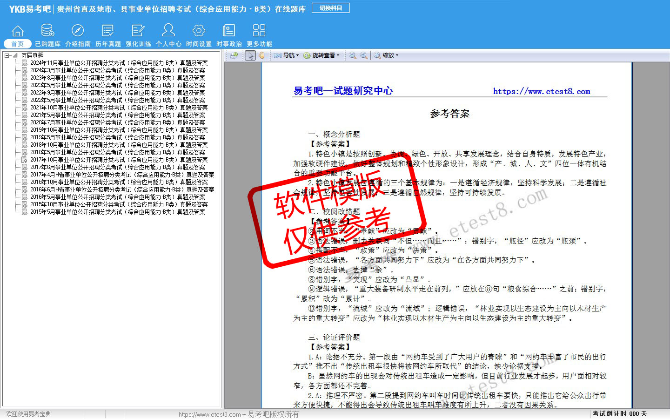Open 时事政治 current affairs news
Image resolution: width=670 pixels, height=419 pixels.
[x=229, y=36]
